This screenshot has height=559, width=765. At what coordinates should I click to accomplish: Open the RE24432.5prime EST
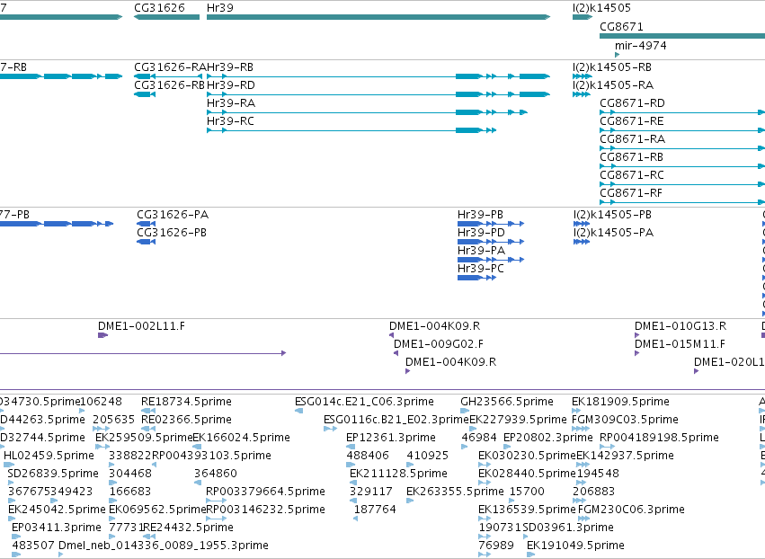188,528
